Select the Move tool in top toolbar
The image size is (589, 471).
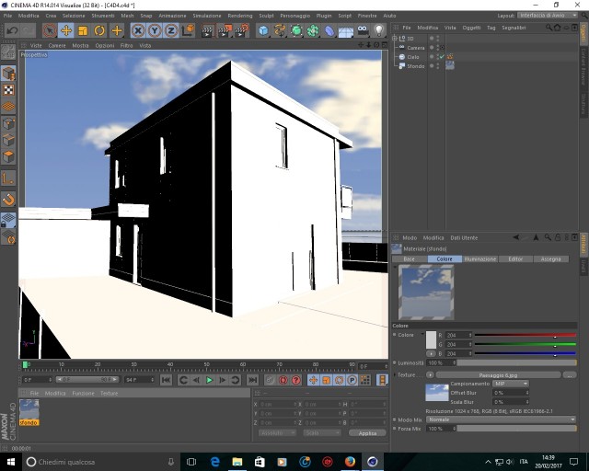66,30
